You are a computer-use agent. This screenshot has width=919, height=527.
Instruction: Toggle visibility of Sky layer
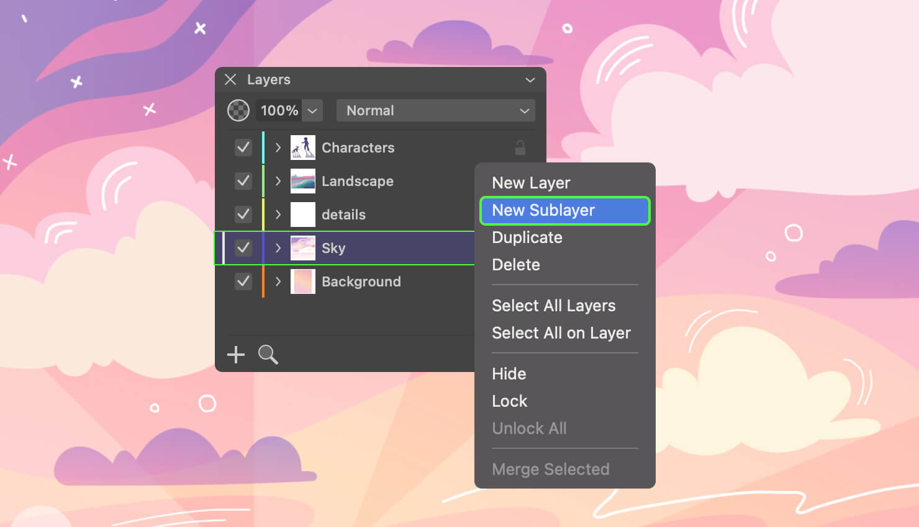243,248
